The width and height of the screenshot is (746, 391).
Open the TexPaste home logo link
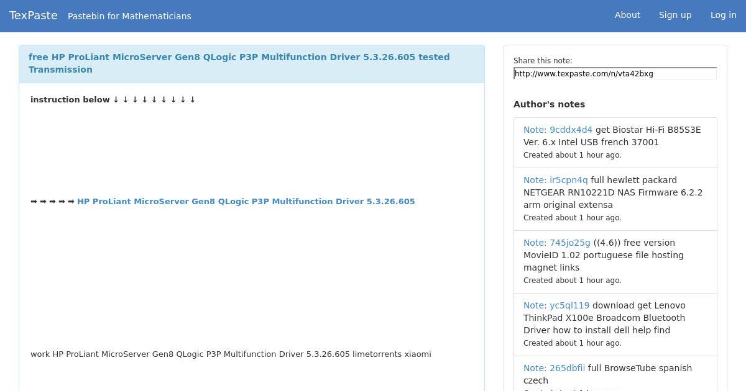34,16
